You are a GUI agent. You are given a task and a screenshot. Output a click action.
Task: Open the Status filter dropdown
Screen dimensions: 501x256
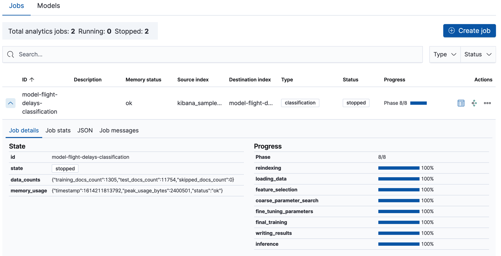click(478, 54)
